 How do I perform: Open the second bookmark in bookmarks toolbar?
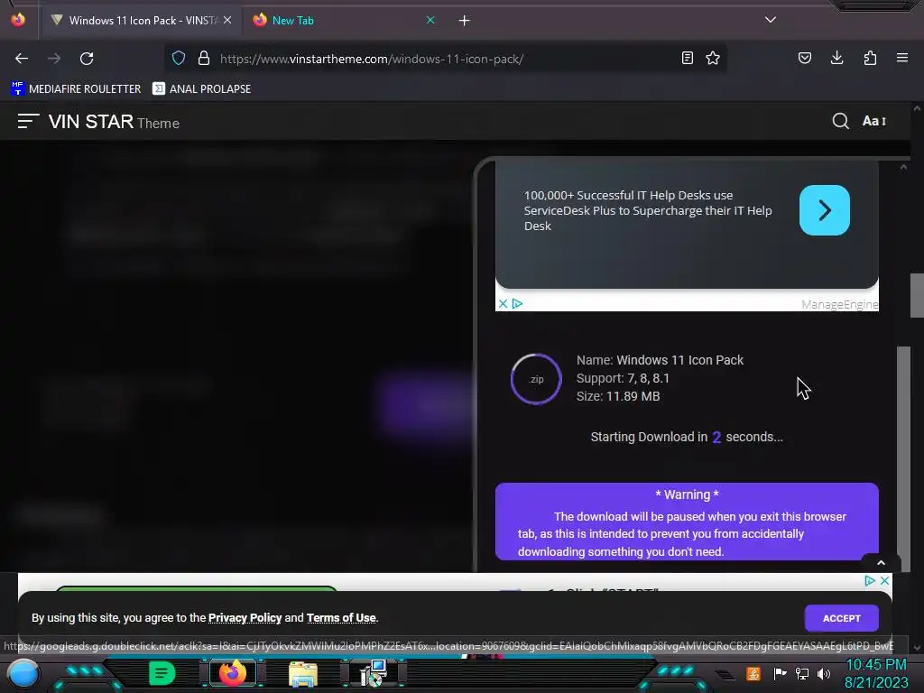coord(201,89)
